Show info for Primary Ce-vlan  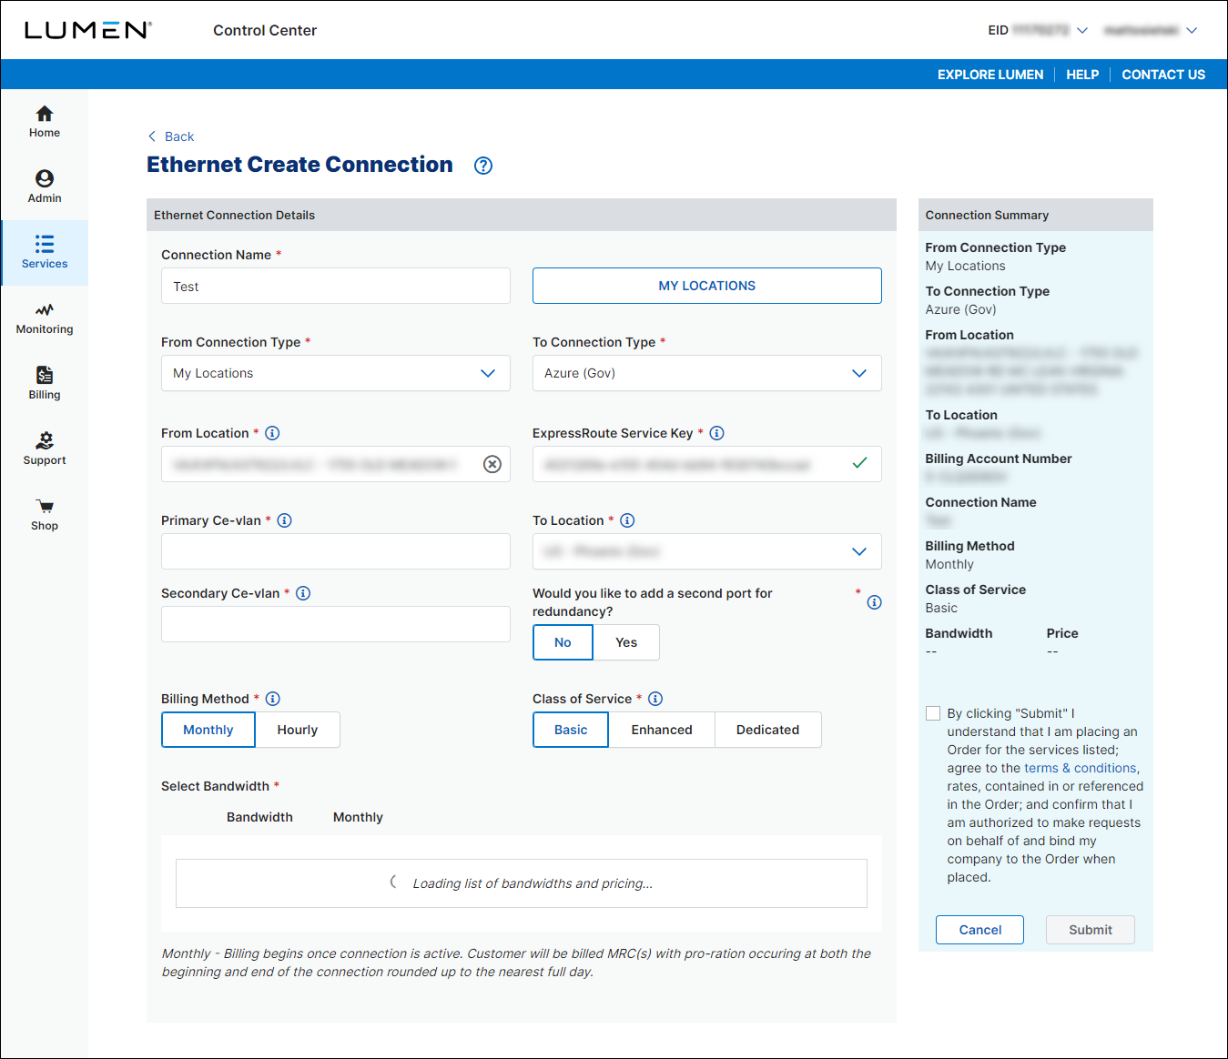(x=284, y=520)
